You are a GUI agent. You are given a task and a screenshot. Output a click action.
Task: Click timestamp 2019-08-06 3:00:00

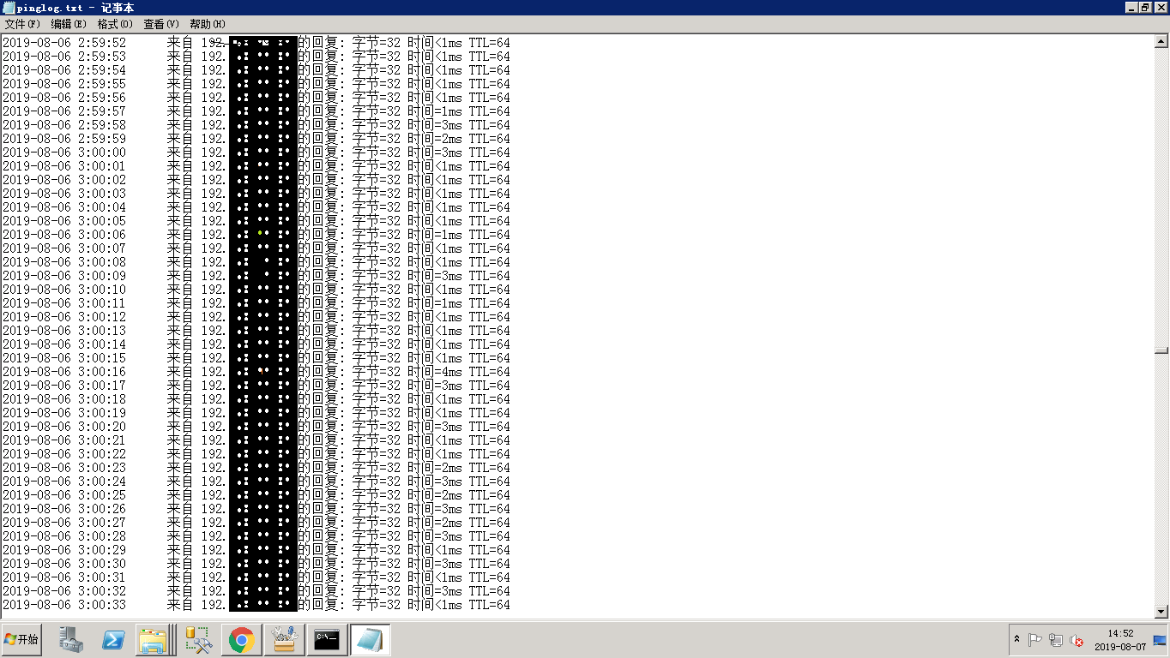tap(64, 153)
